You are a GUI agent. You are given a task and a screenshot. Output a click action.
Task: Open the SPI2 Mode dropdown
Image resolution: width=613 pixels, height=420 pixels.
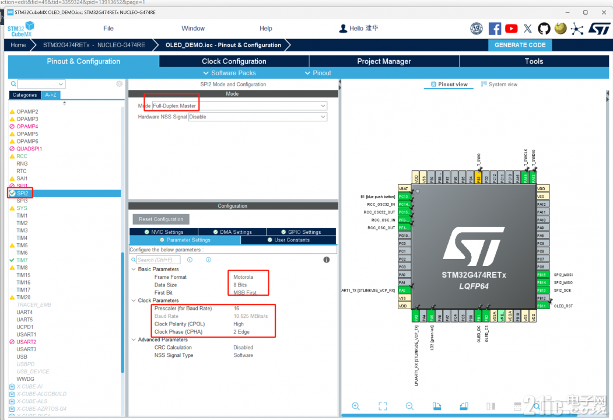tap(239, 106)
